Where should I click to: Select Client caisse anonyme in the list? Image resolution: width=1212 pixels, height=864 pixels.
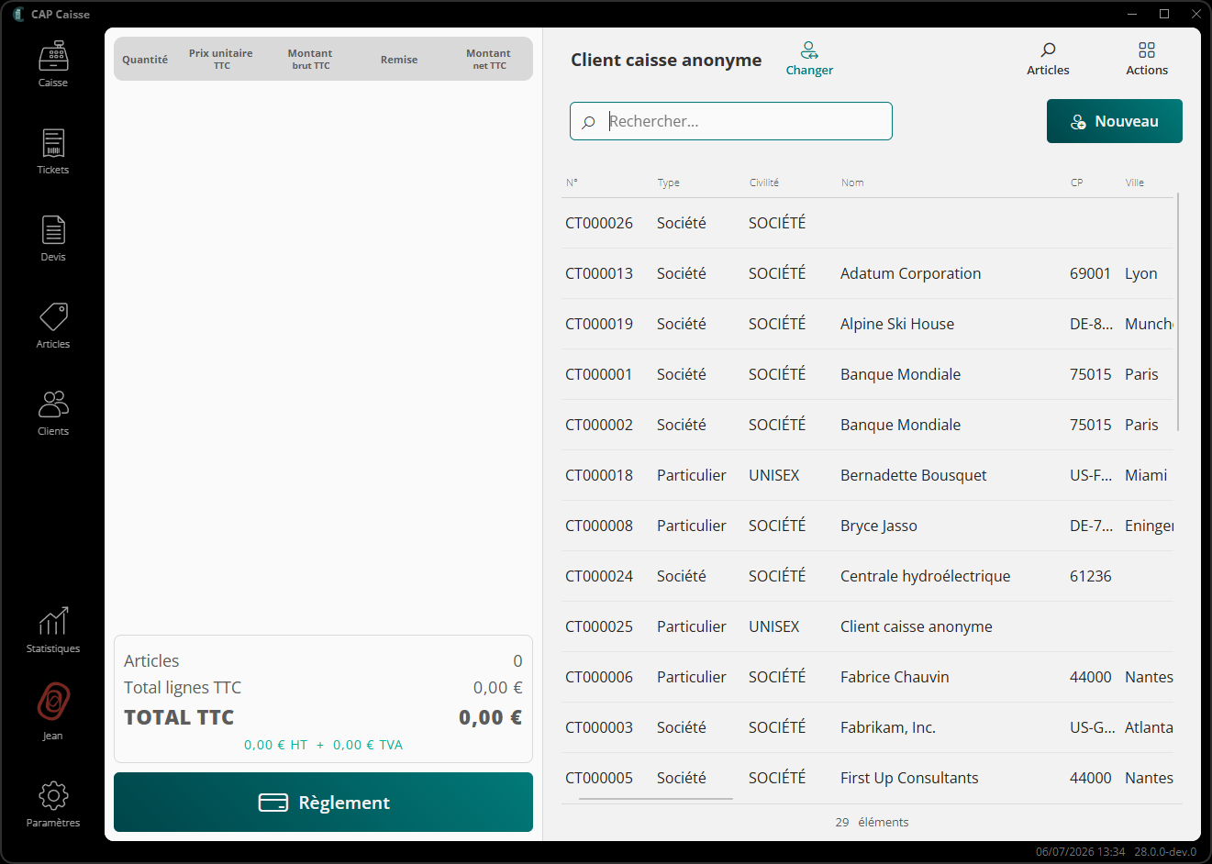868,626
